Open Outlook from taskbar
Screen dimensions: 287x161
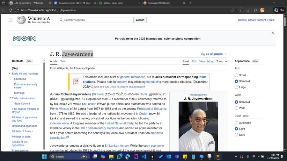(x=169, y=157)
